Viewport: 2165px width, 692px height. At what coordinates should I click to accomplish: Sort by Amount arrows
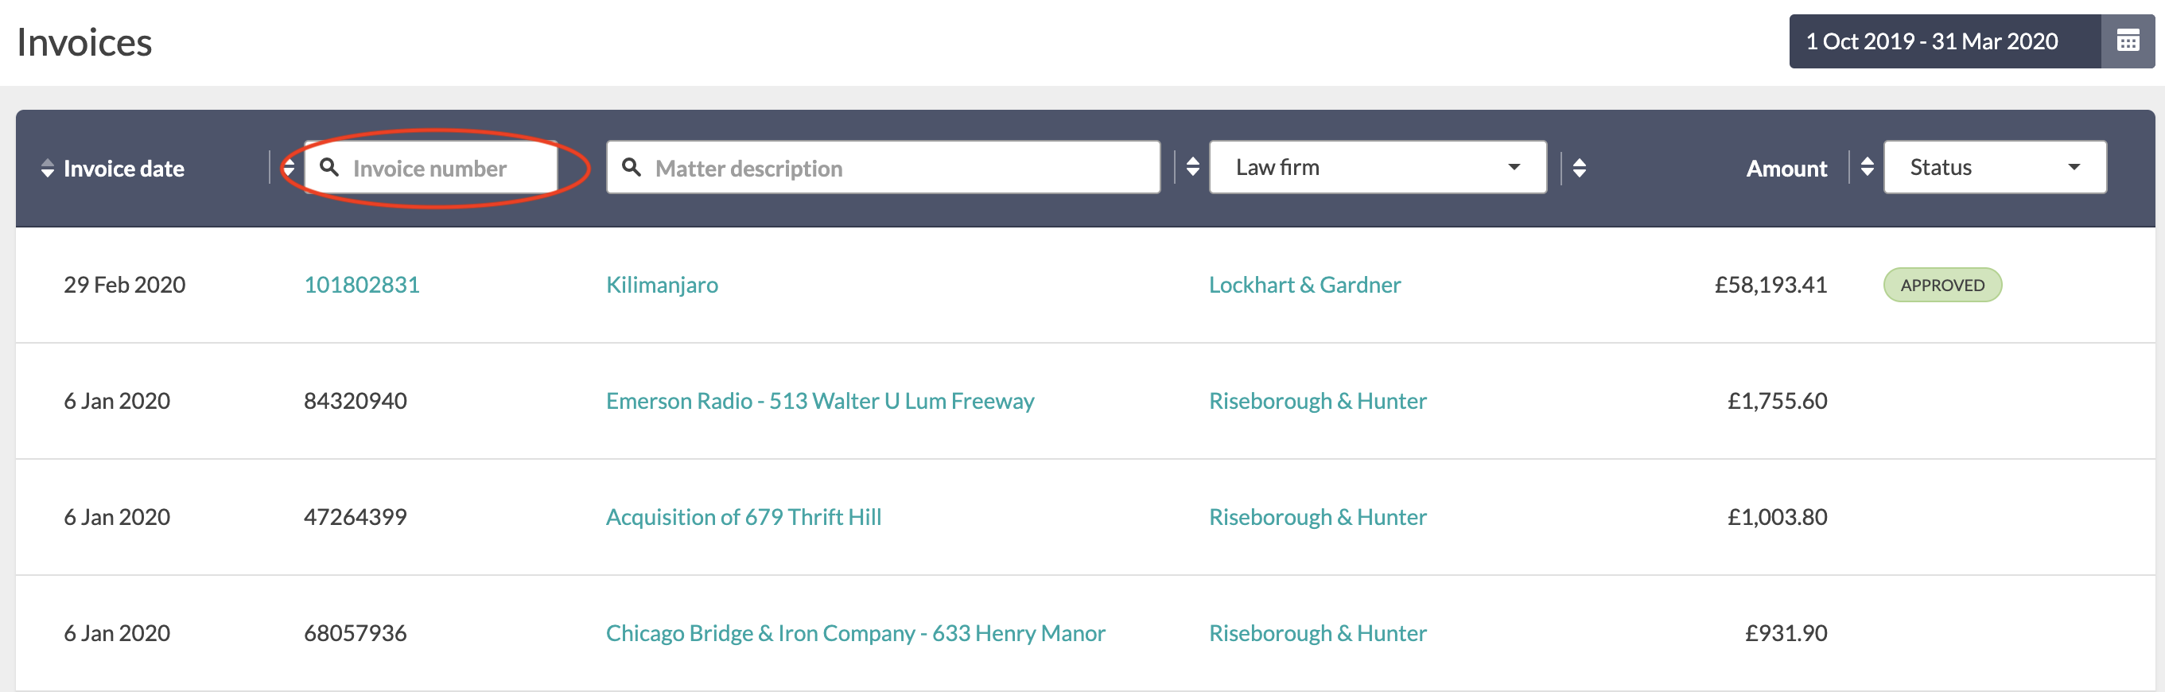pyautogui.click(x=1867, y=167)
